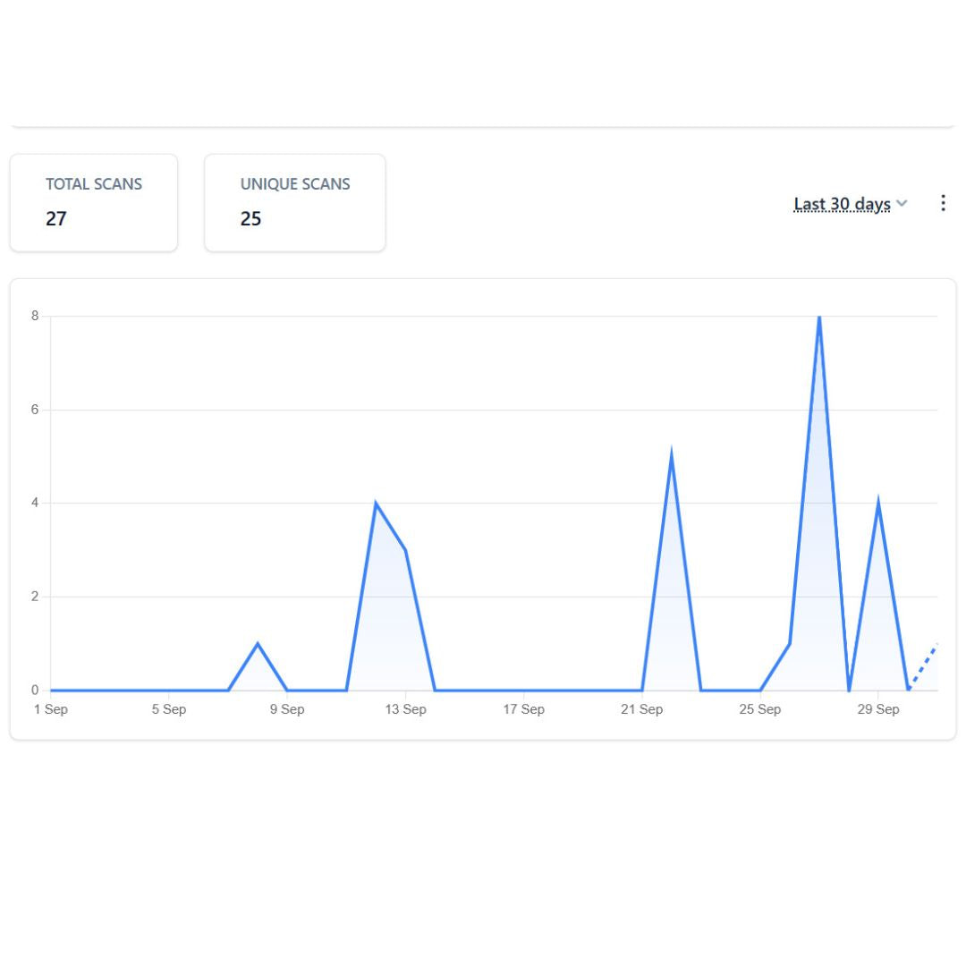Click the total scans value 27
966x966 pixels.
click(56, 219)
